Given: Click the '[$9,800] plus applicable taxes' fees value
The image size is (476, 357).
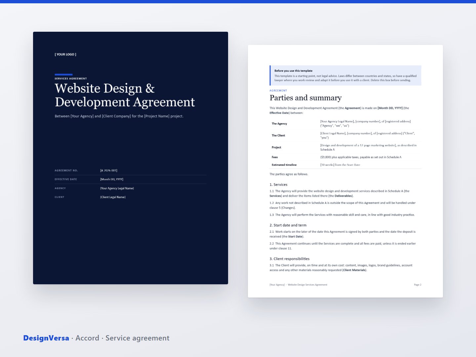Looking at the screenshot, I should [x=361, y=157].
